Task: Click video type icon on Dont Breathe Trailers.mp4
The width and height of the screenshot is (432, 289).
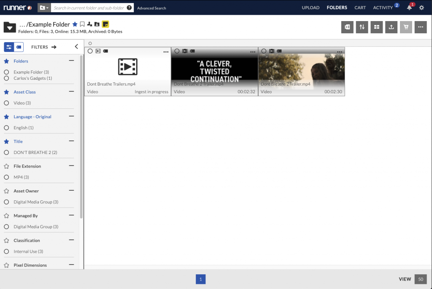Action: tap(98, 51)
